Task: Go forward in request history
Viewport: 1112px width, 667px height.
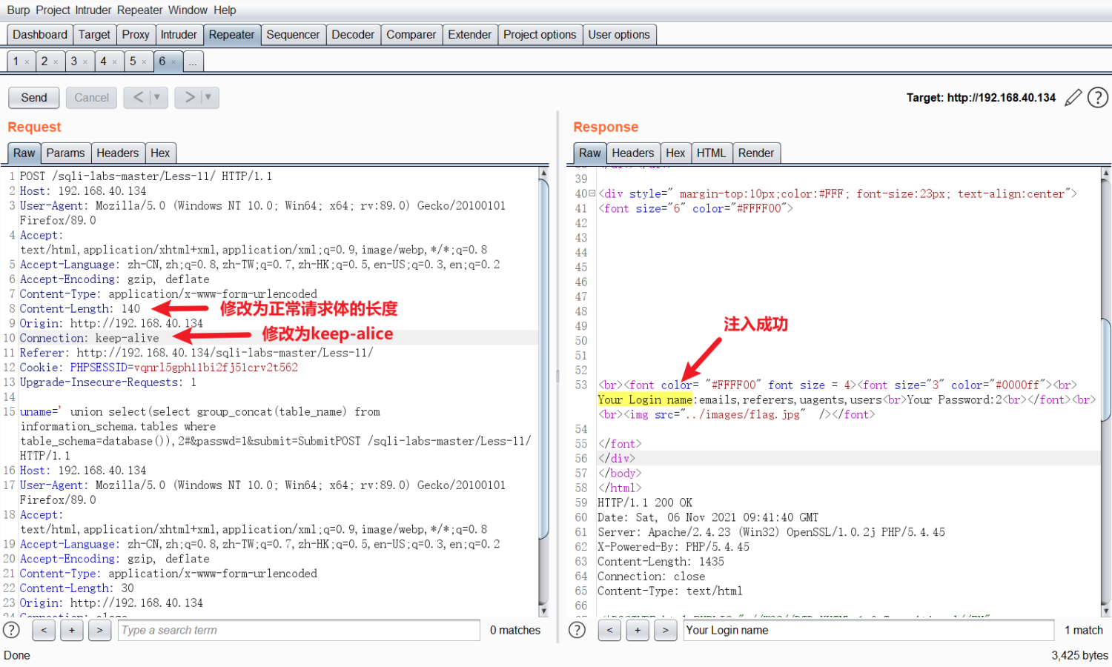Action: point(190,97)
